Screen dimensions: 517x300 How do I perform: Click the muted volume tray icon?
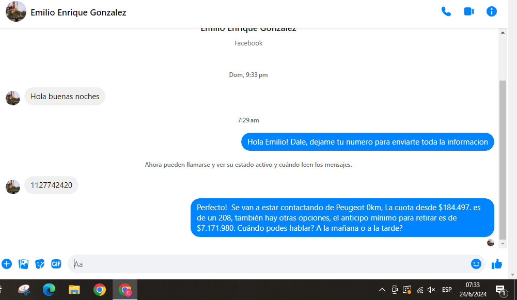431,290
